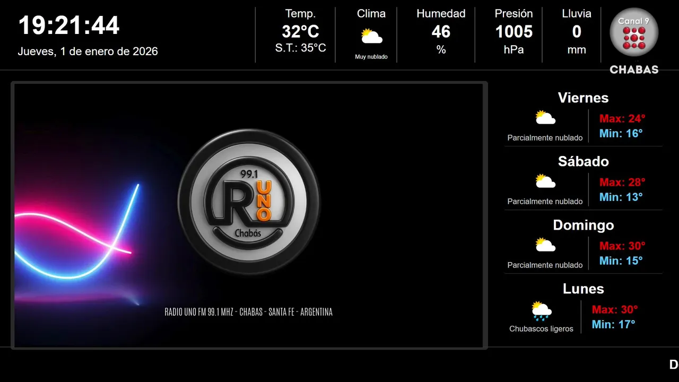
Task: Click the Presión 1005 value
Action: (x=513, y=32)
